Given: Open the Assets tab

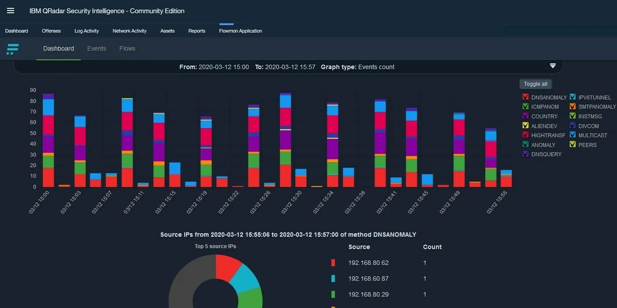Looking at the screenshot, I should click(167, 31).
